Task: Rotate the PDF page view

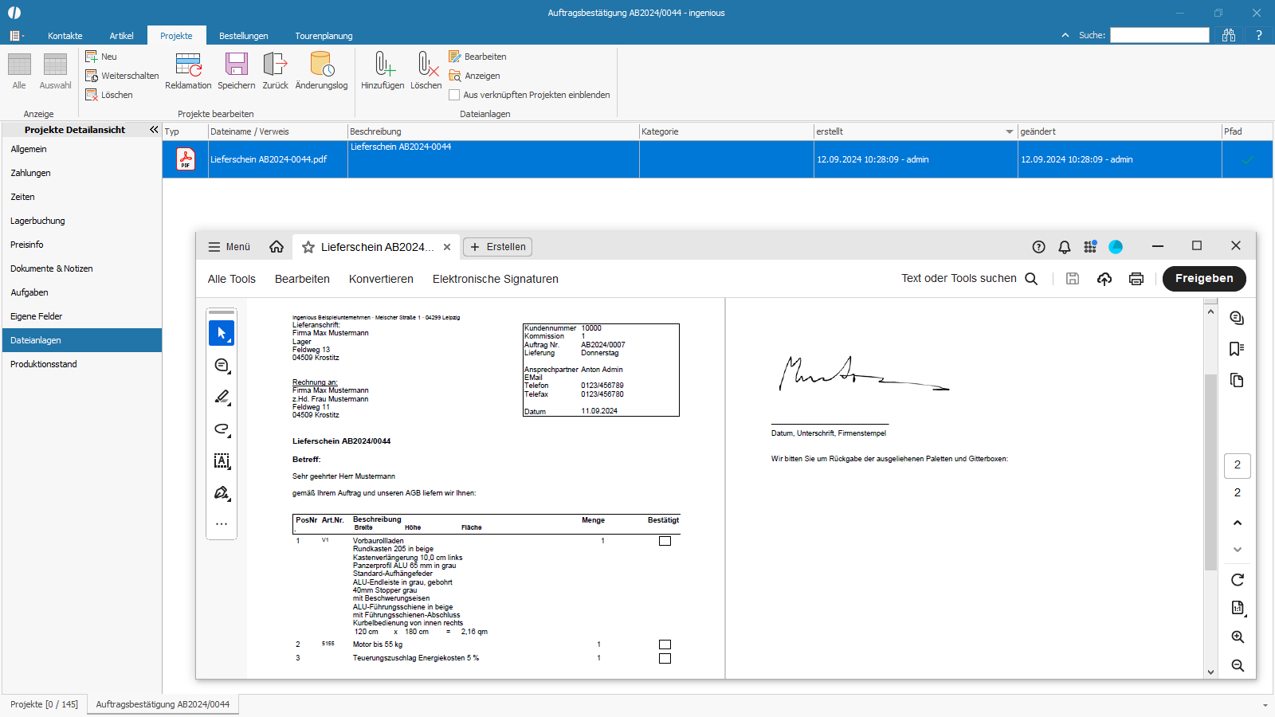Action: [x=1238, y=580]
